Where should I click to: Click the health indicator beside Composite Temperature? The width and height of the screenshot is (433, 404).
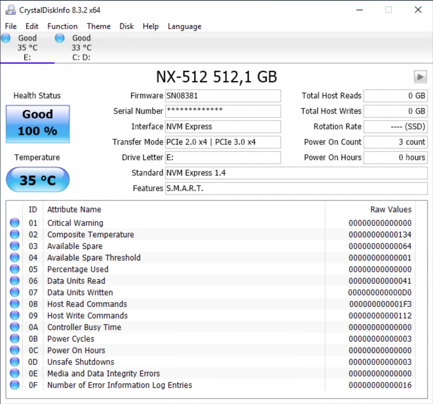click(14, 234)
